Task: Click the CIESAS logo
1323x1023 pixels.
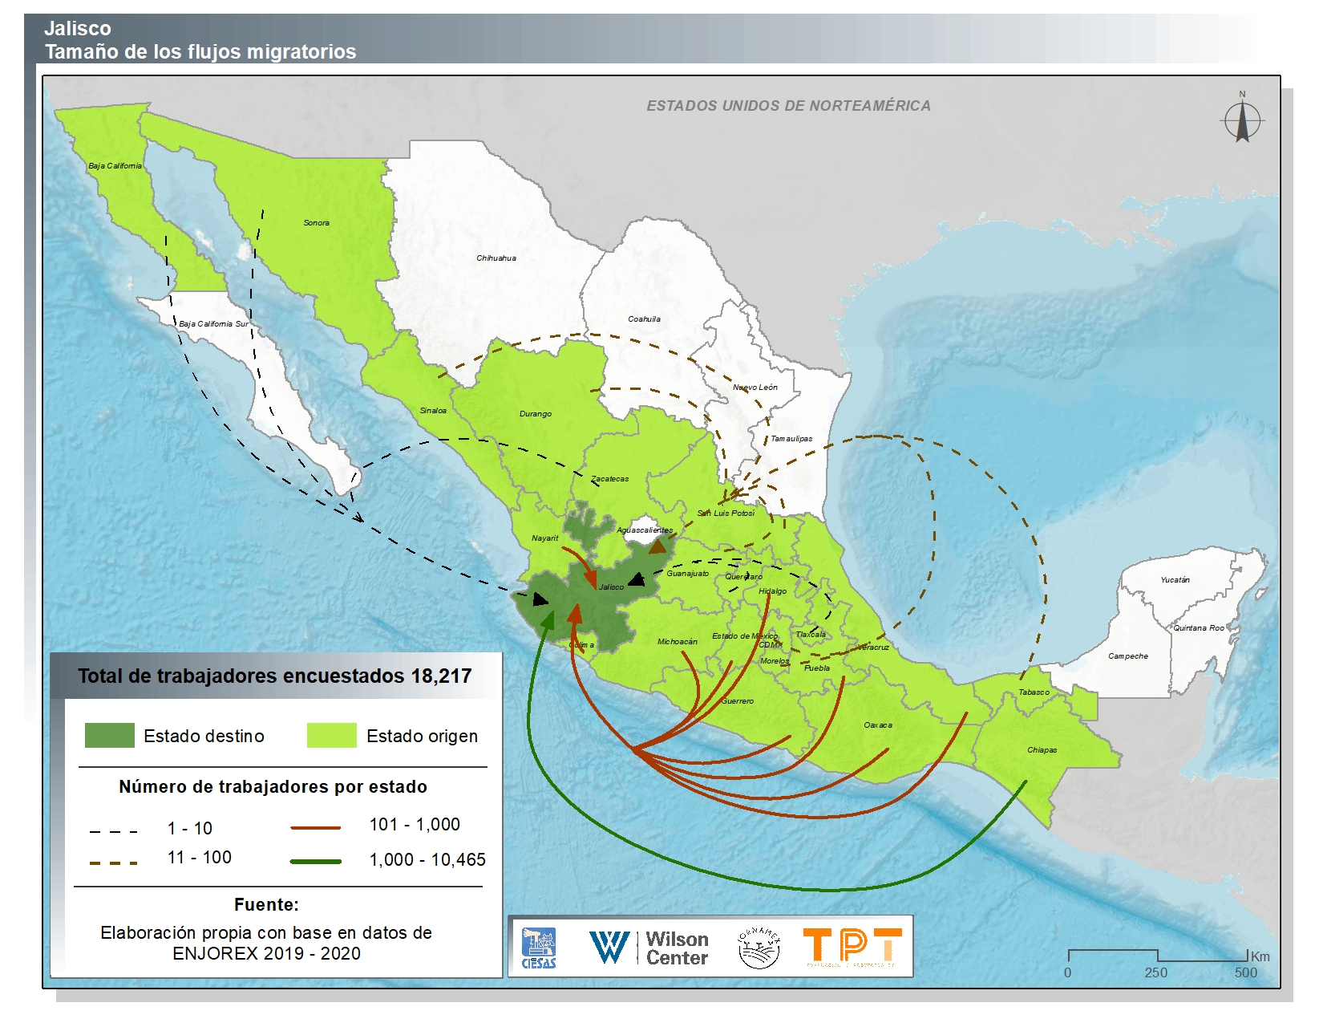Action: [538, 948]
